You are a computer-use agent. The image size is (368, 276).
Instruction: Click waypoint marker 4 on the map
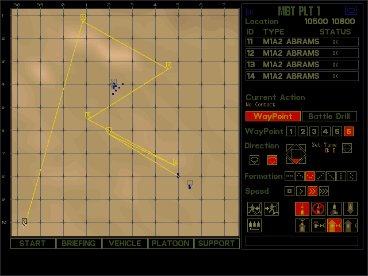(x=168, y=65)
